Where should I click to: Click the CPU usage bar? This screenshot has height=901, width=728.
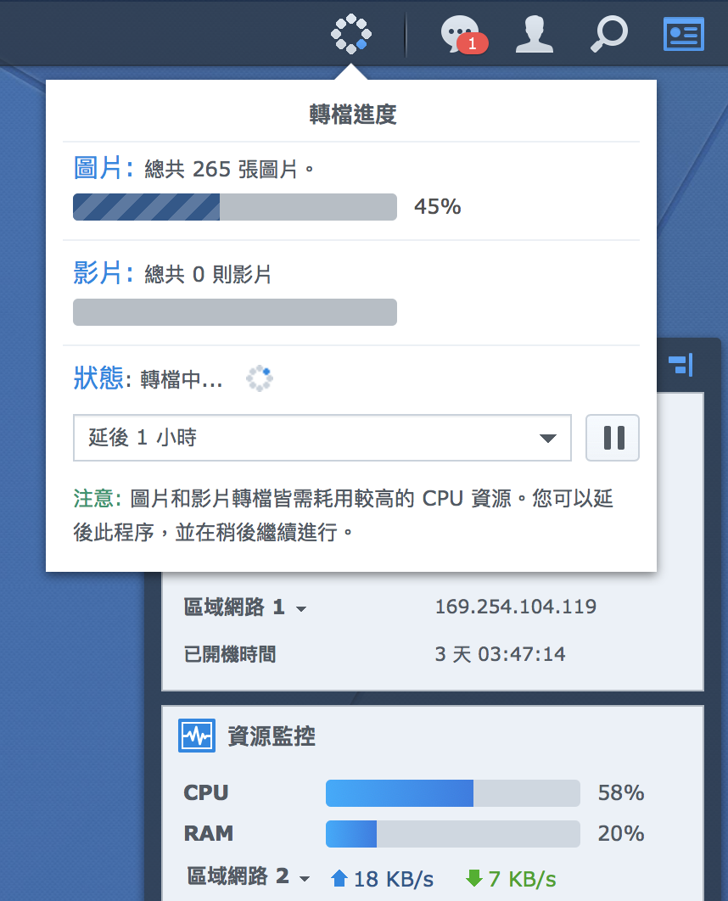[x=452, y=793]
